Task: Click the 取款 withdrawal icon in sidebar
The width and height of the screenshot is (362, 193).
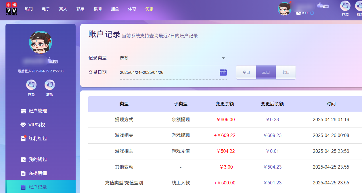Action: point(49,84)
